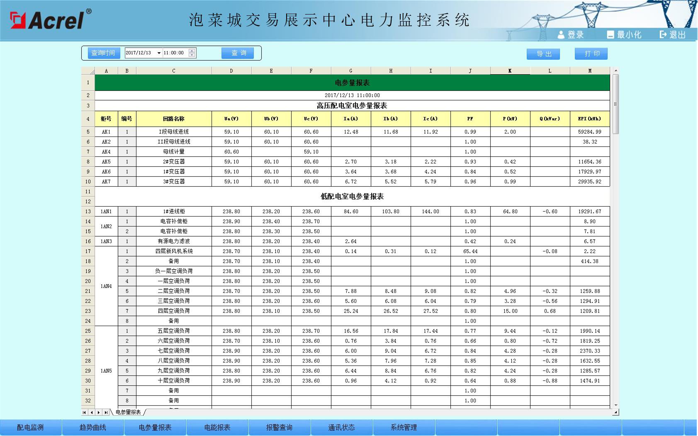
Task: Click the 低配电室电参量报表 heading
Action: [352, 197]
